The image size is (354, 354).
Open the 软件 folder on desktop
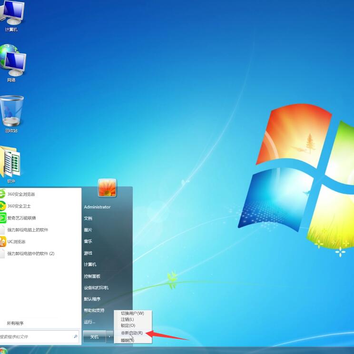tap(10, 165)
